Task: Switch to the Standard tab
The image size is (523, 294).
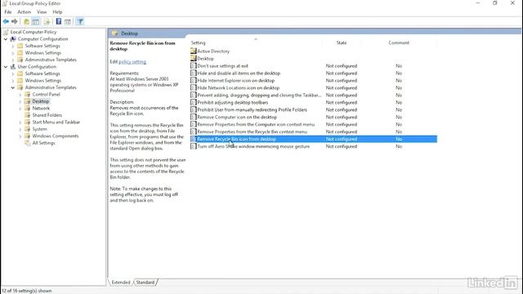Action: pos(145,283)
